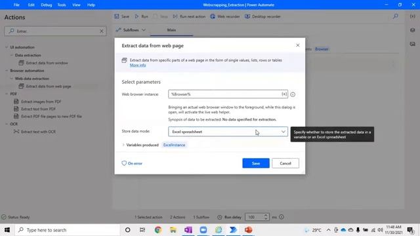The image size is (420, 236).
Task: Open OneNote from the taskbar
Action: 188,230
